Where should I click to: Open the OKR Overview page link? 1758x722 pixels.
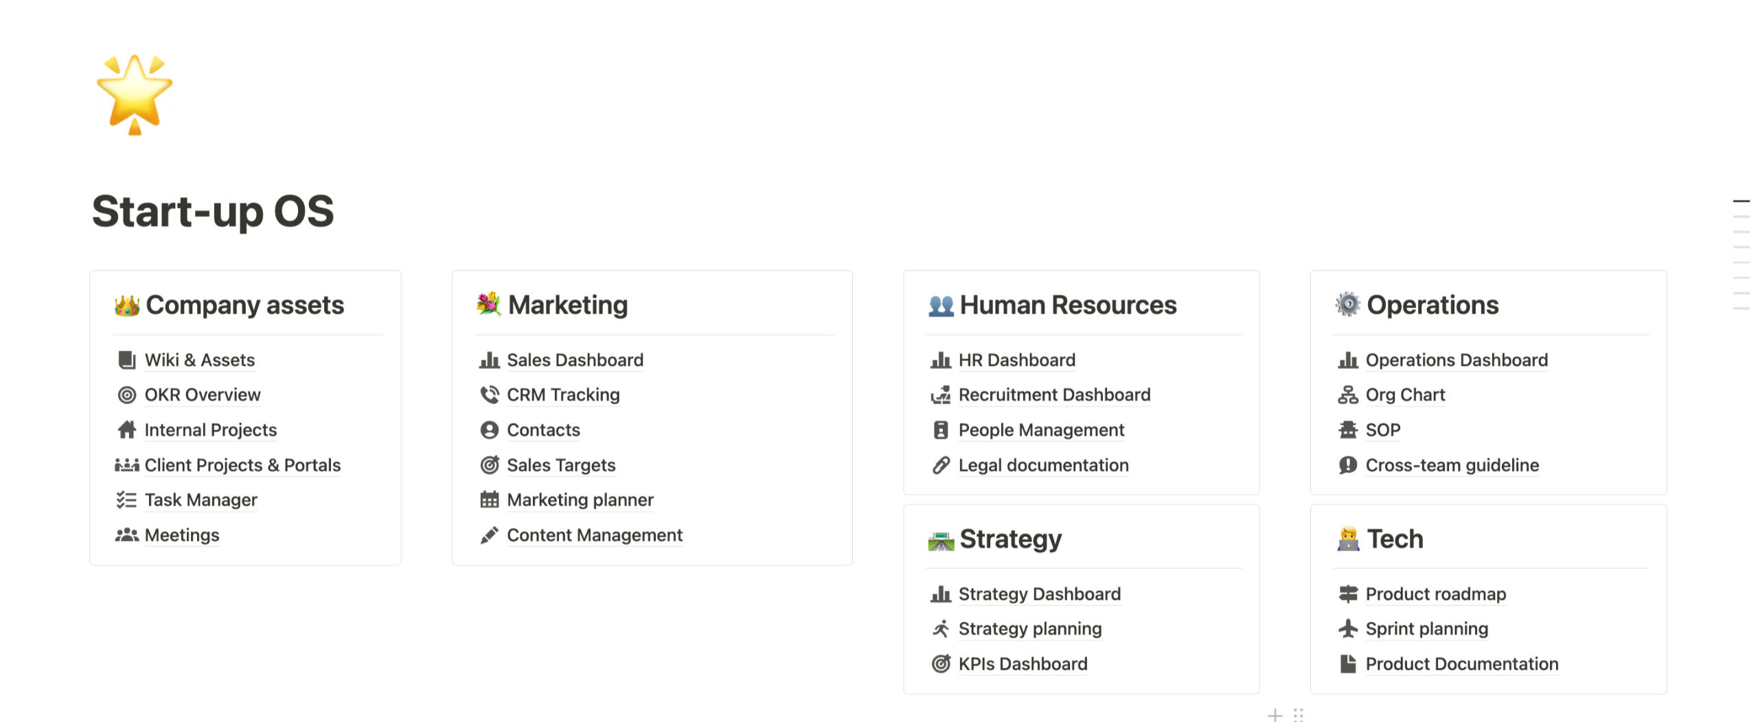[203, 395]
